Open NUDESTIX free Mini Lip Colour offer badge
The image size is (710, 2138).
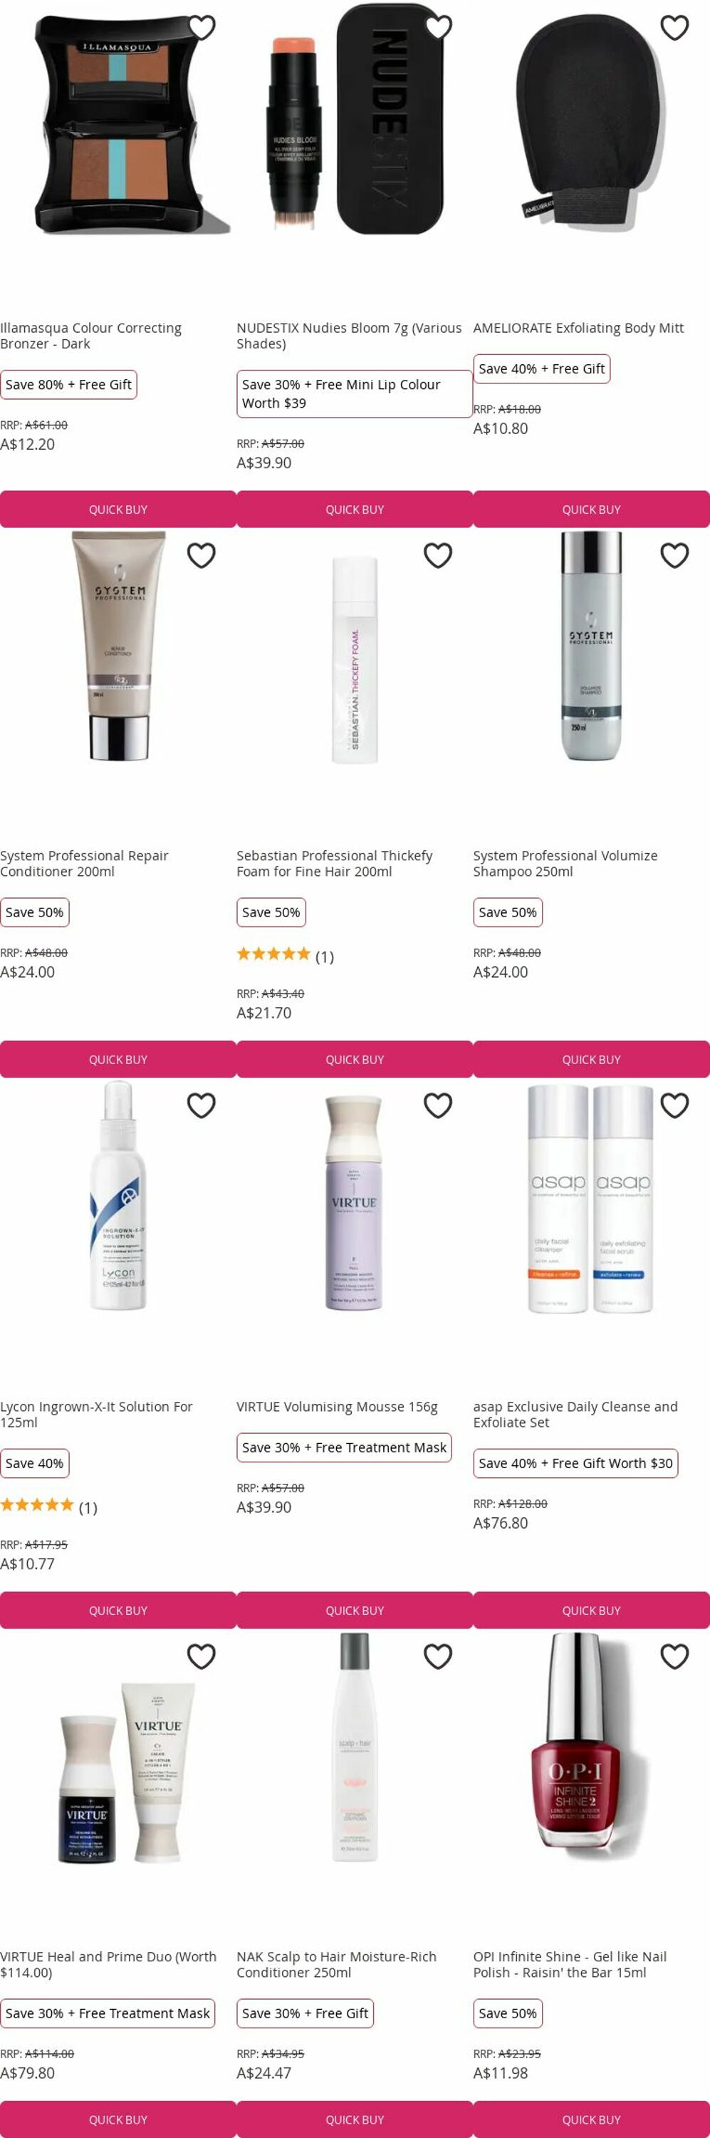point(354,393)
